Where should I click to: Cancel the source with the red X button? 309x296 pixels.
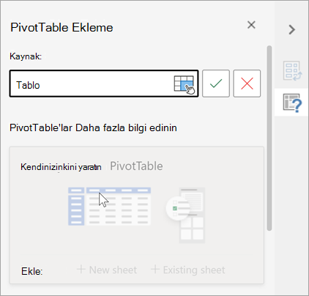pyautogui.click(x=247, y=84)
